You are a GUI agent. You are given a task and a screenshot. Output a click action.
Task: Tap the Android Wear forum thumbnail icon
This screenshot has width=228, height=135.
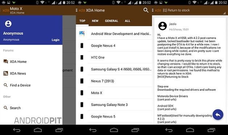pyautogui.click(x=82, y=34)
